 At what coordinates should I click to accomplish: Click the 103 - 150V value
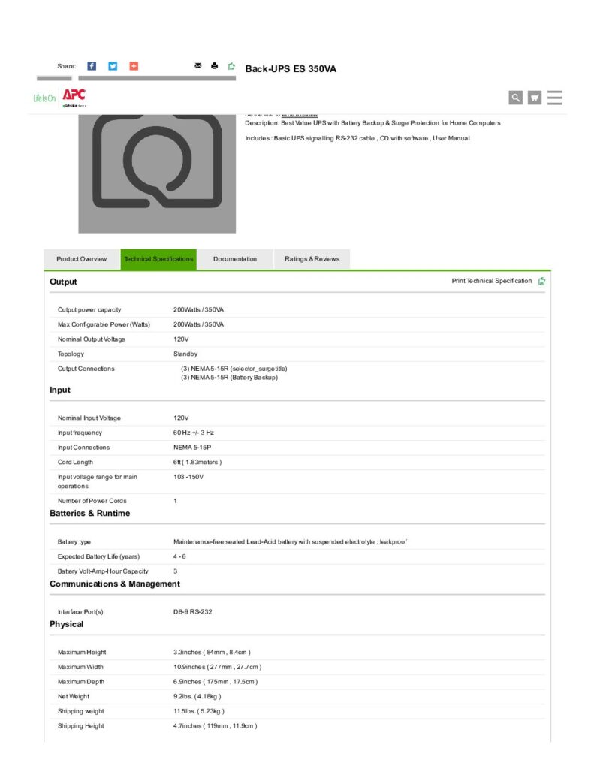pos(188,477)
